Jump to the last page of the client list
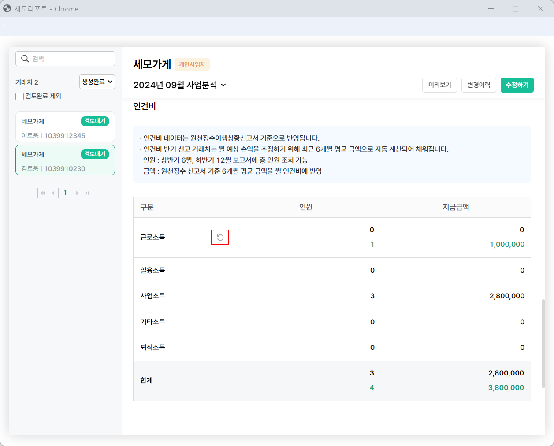This screenshot has width=554, height=446. (x=88, y=193)
